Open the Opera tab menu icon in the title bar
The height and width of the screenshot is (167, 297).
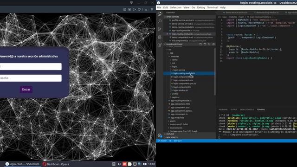[x=131, y=2]
